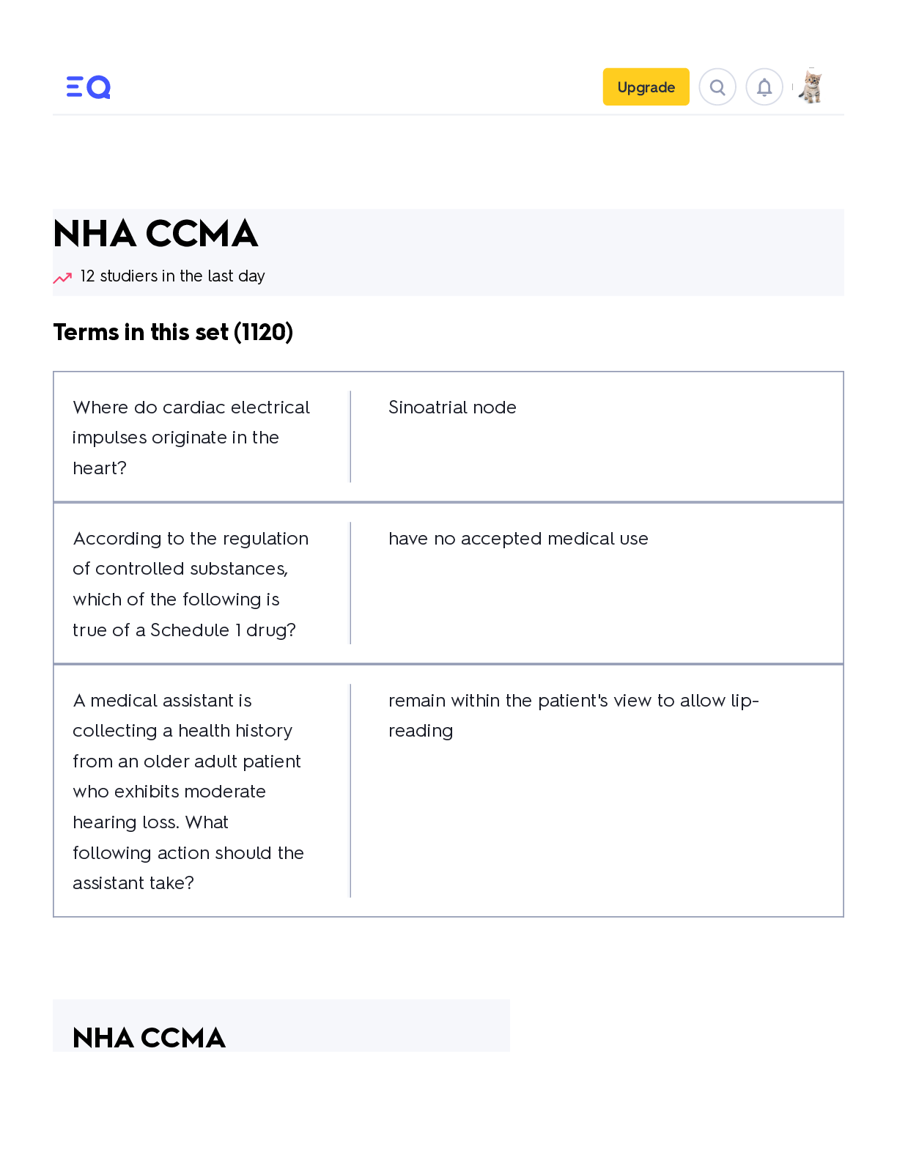Click the Upgrade button
The image size is (897, 1161).
(x=646, y=86)
